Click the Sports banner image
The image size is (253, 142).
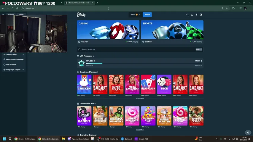click(172, 30)
